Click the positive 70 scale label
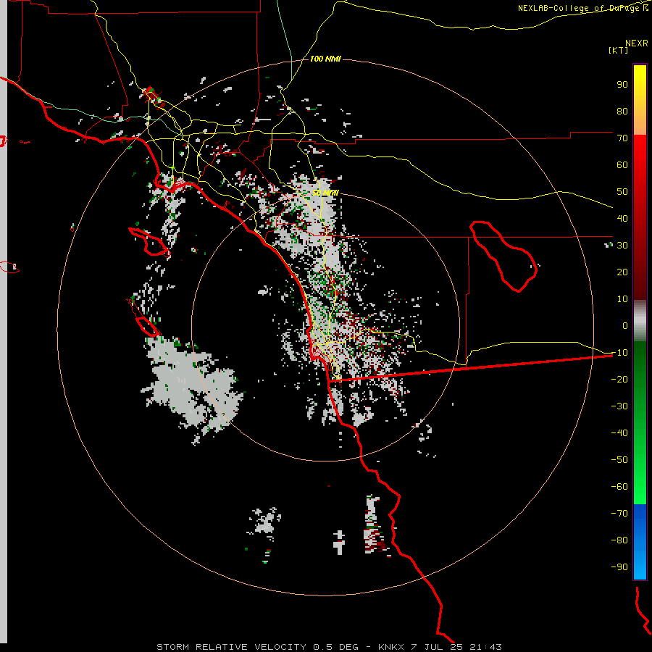 [622, 138]
